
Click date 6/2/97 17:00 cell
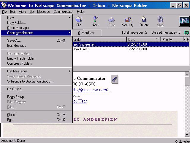point(137,49)
